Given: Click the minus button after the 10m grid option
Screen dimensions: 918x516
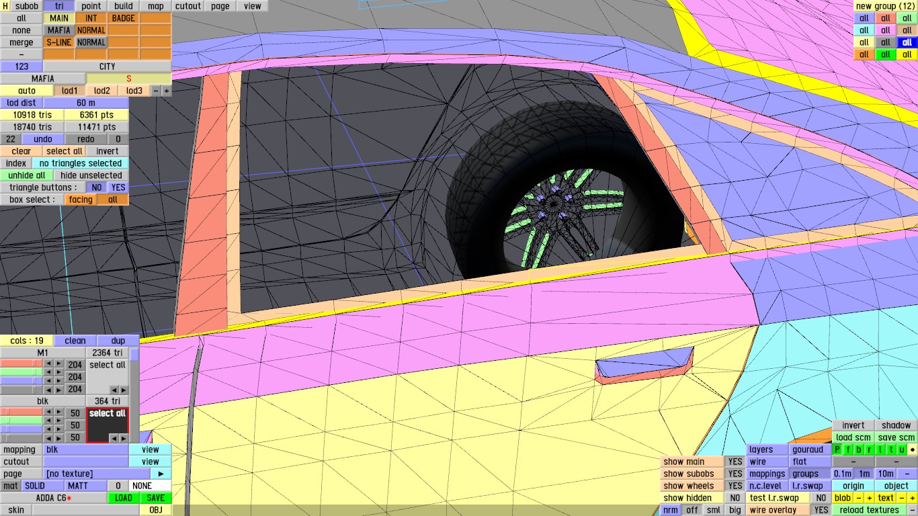Looking at the screenshot, I should coord(907,474).
